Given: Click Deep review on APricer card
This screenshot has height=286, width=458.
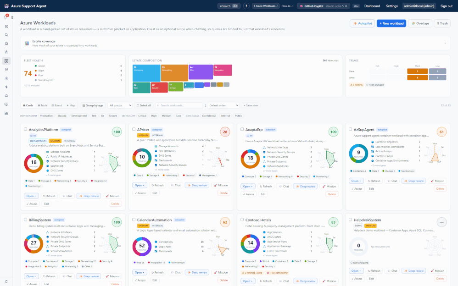Looking at the screenshot, I should tap(197, 185).
